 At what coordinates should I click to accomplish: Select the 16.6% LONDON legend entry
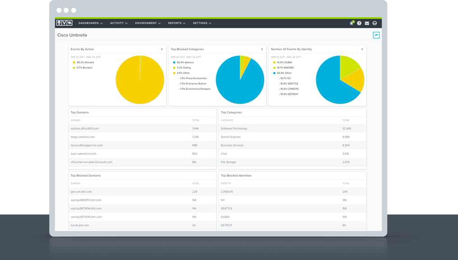pos(289,89)
